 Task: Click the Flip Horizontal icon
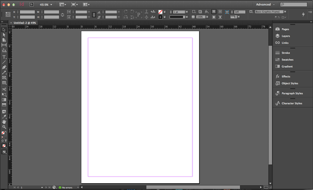tap(126, 17)
